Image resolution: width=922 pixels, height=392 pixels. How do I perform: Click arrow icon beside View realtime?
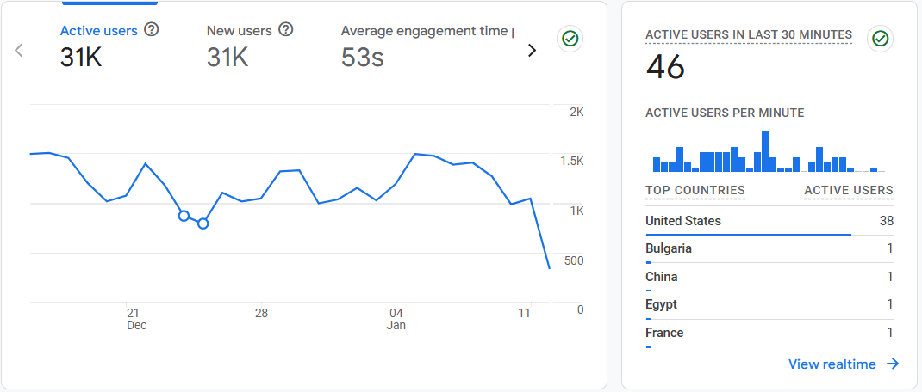click(x=893, y=364)
